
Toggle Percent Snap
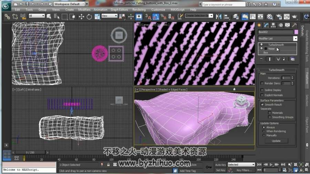[x=163, y=17]
